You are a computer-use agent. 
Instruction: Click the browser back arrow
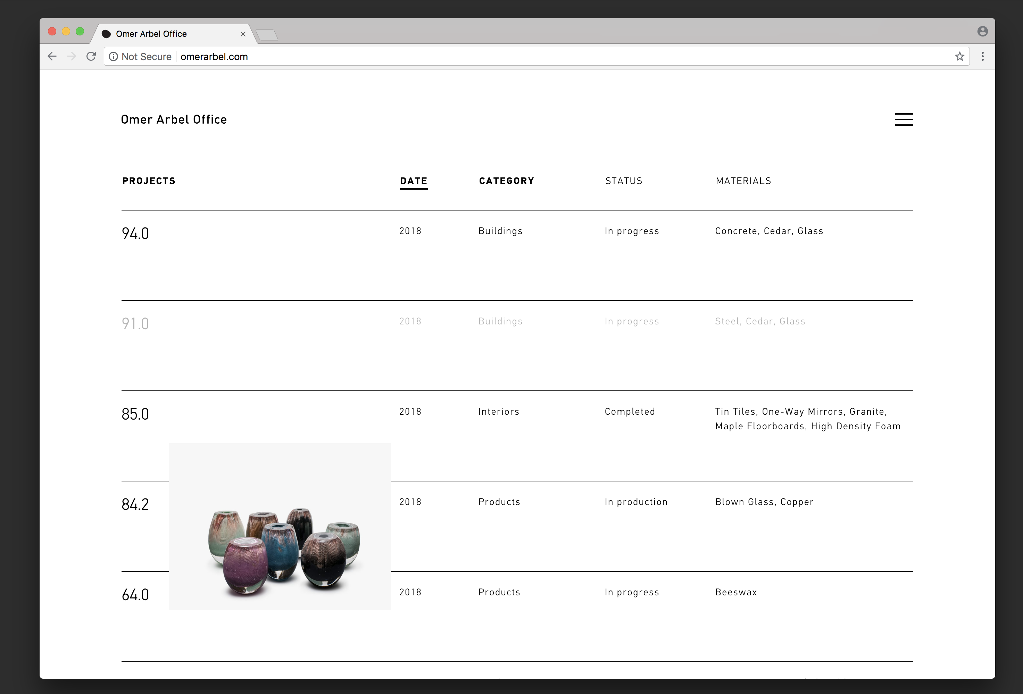pos(52,56)
